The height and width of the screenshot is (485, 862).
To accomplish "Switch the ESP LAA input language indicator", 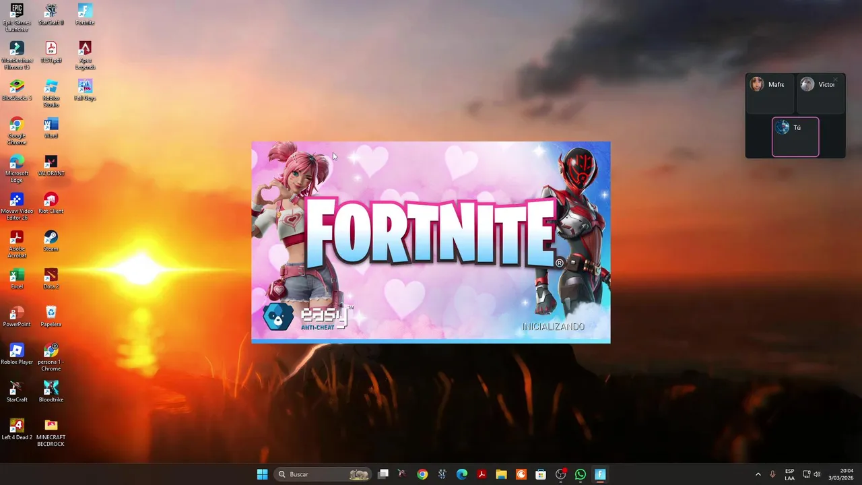I will coord(789,474).
